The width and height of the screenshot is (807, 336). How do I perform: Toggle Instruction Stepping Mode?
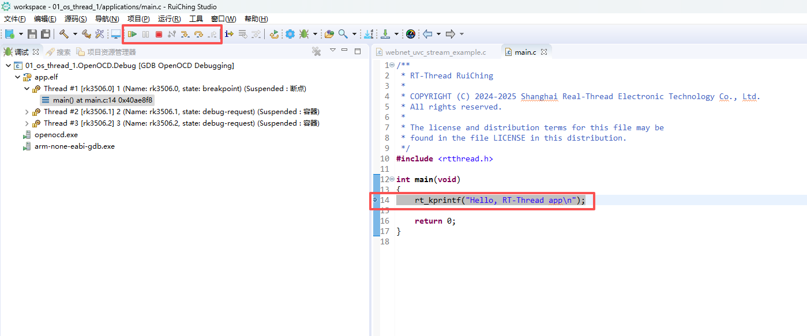(229, 34)
